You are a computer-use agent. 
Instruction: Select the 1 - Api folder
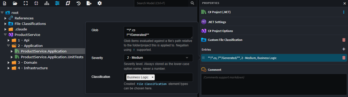point(23,40)
